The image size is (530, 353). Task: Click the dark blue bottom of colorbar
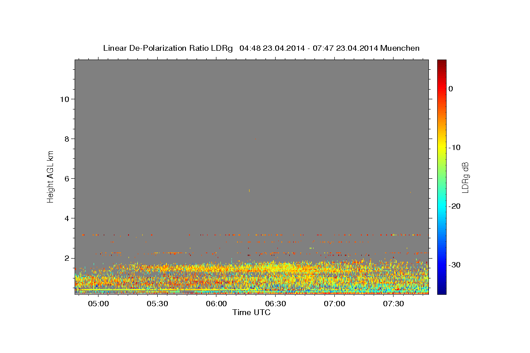(442, 290)
